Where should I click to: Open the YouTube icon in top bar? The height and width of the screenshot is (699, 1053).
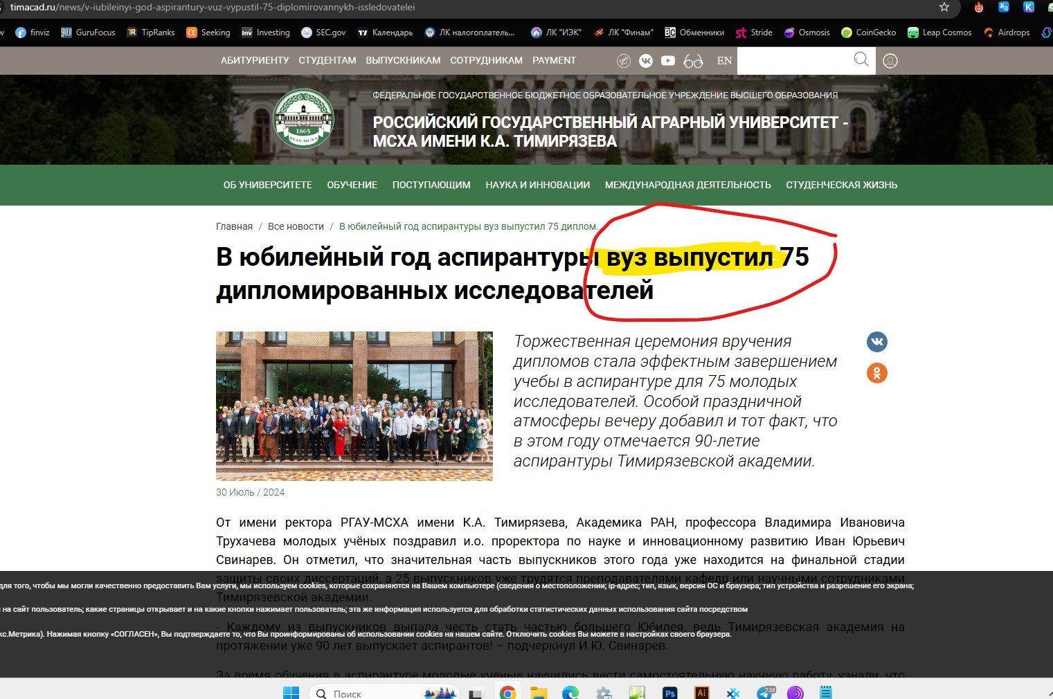pyautogui.click(x=668, y=61)
